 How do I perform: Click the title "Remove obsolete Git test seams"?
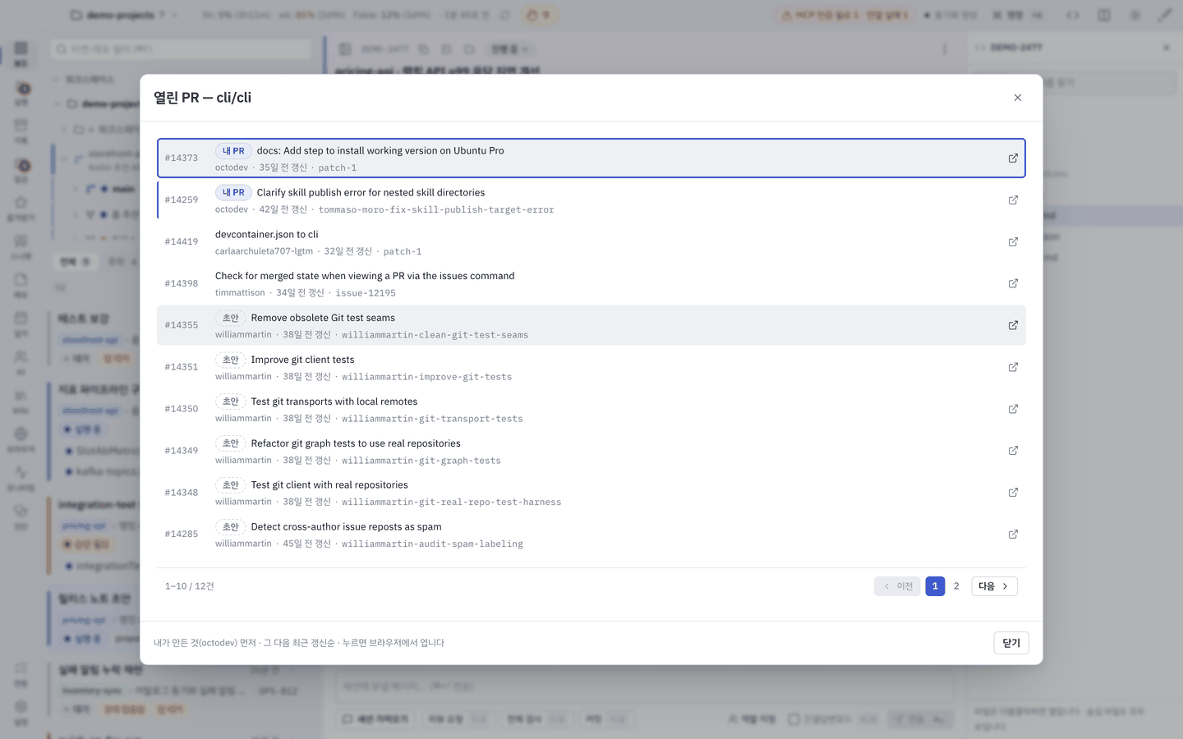(x=323, y=319)
